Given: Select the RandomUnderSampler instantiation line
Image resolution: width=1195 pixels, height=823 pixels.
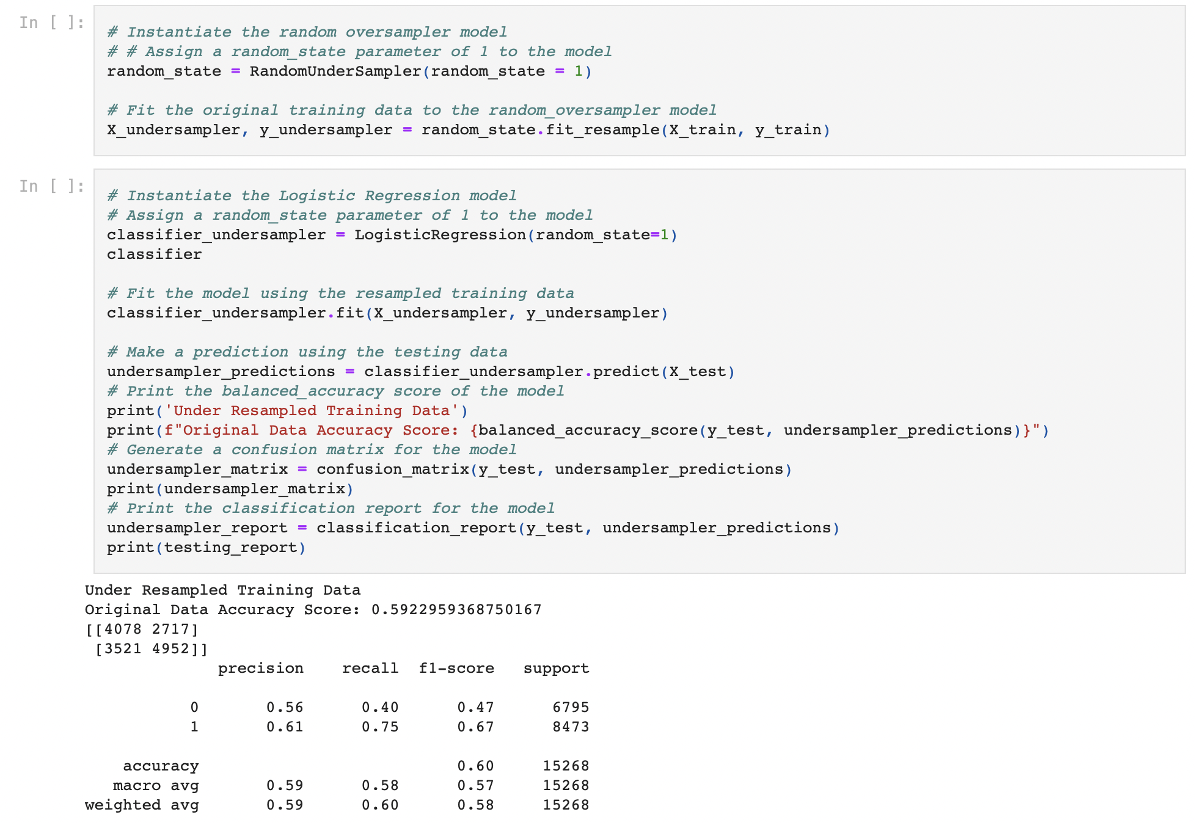Looking at the screenshot, I should pos(348,71).
